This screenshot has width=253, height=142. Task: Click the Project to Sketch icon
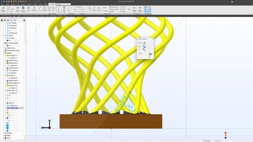(x=23, y=9)
